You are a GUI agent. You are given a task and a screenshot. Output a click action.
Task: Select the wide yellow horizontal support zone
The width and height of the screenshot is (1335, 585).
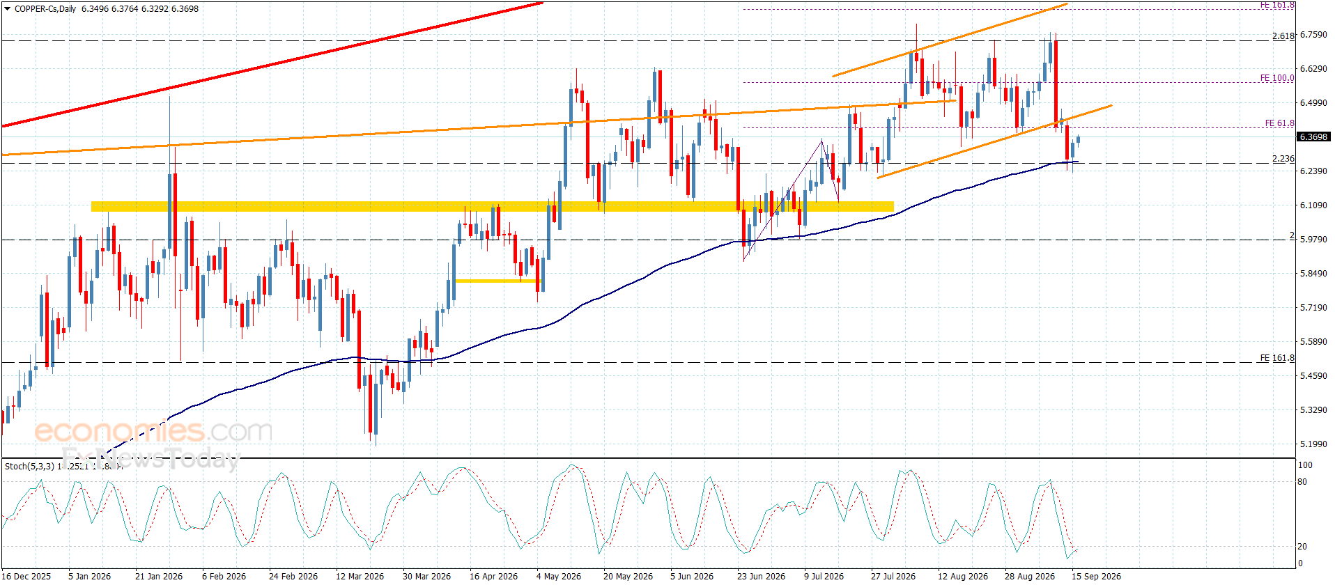[492, 206]
